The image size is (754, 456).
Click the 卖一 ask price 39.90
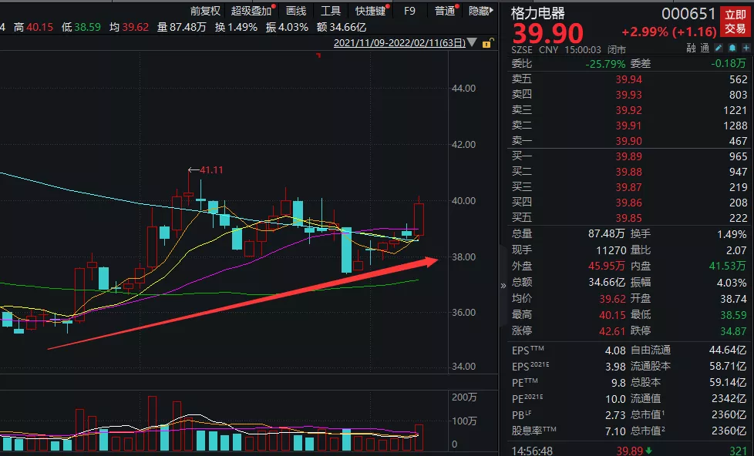pos(628,141)
